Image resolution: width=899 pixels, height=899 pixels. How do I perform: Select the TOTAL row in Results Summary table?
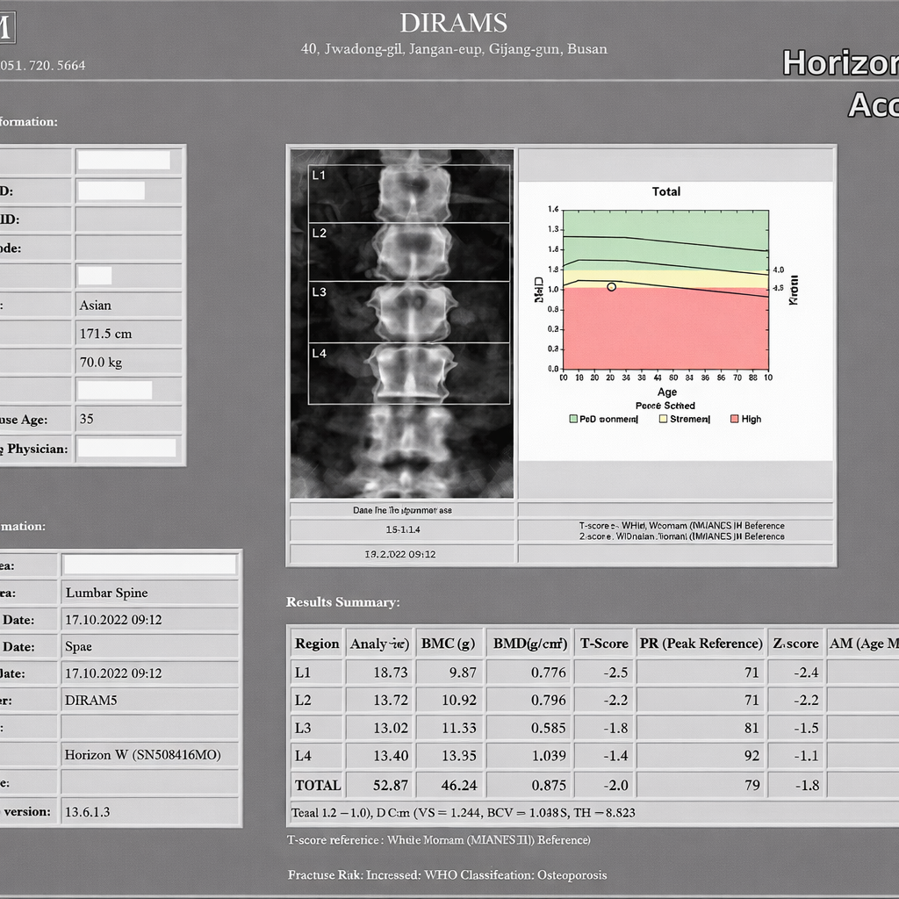point(316,785)
